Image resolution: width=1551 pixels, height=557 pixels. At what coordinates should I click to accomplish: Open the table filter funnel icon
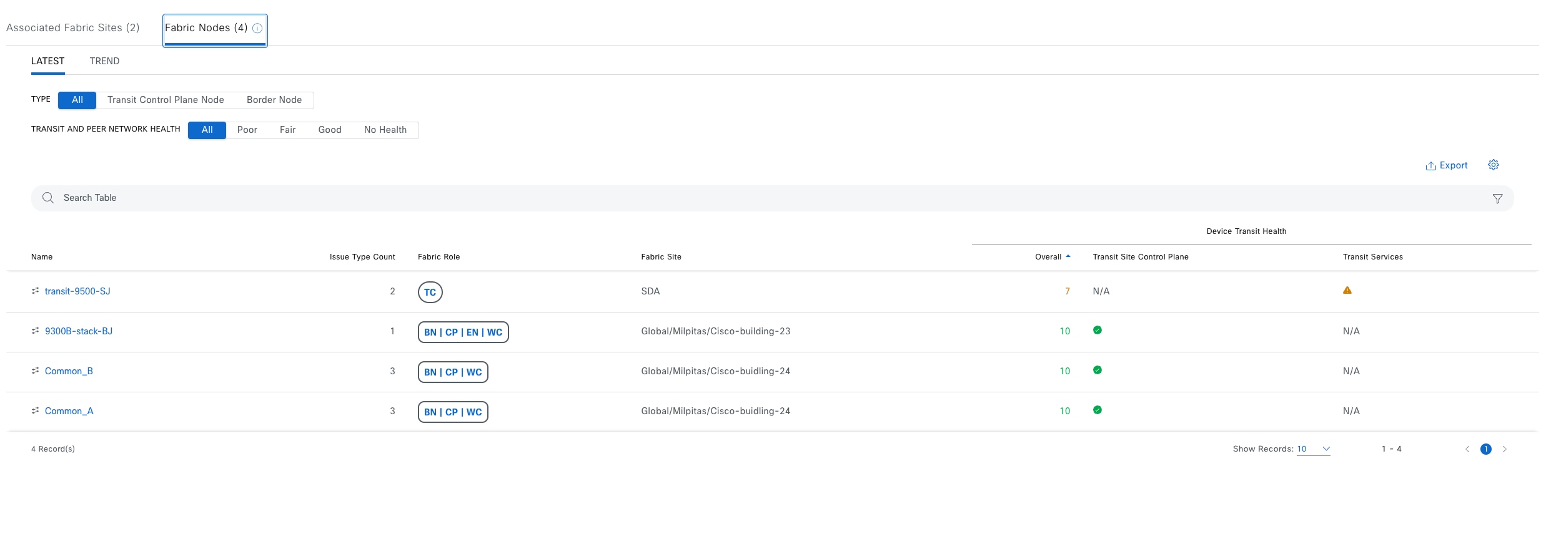1497,198
